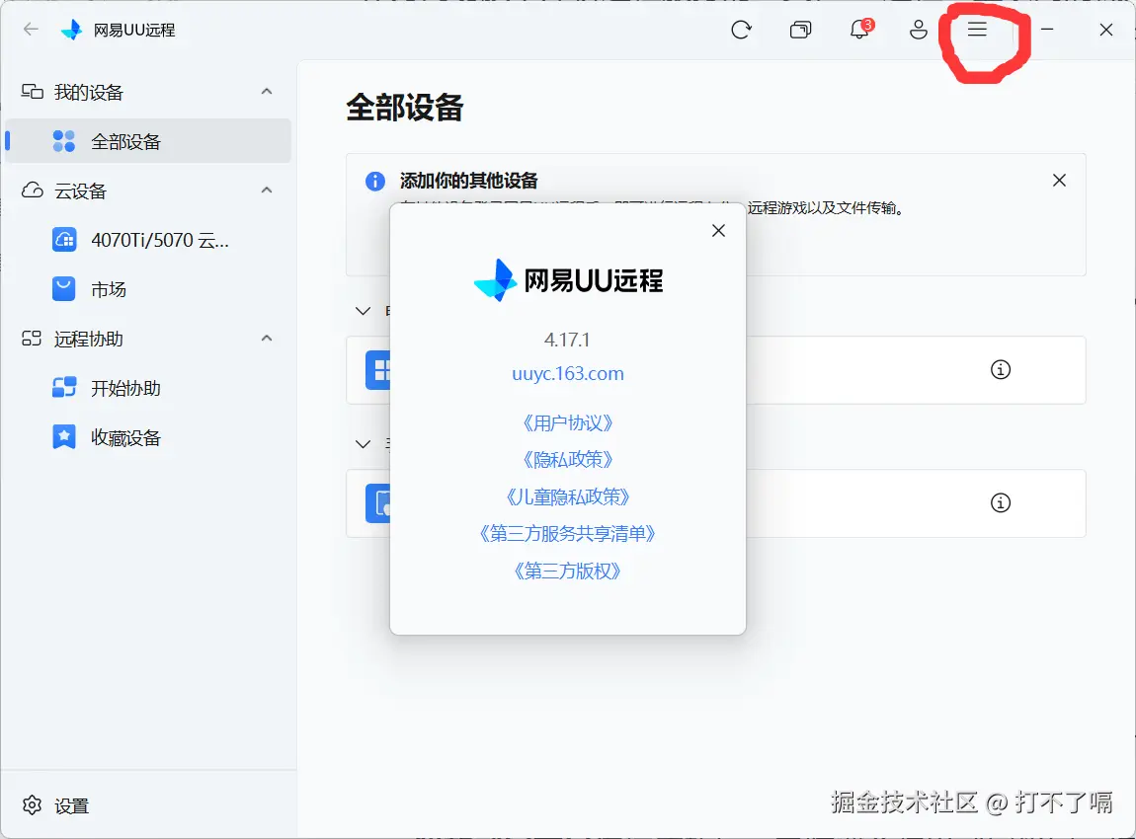Click the NetEase UU Remote logo in title bar
The image size is (1136, 839).
point(72,30)
